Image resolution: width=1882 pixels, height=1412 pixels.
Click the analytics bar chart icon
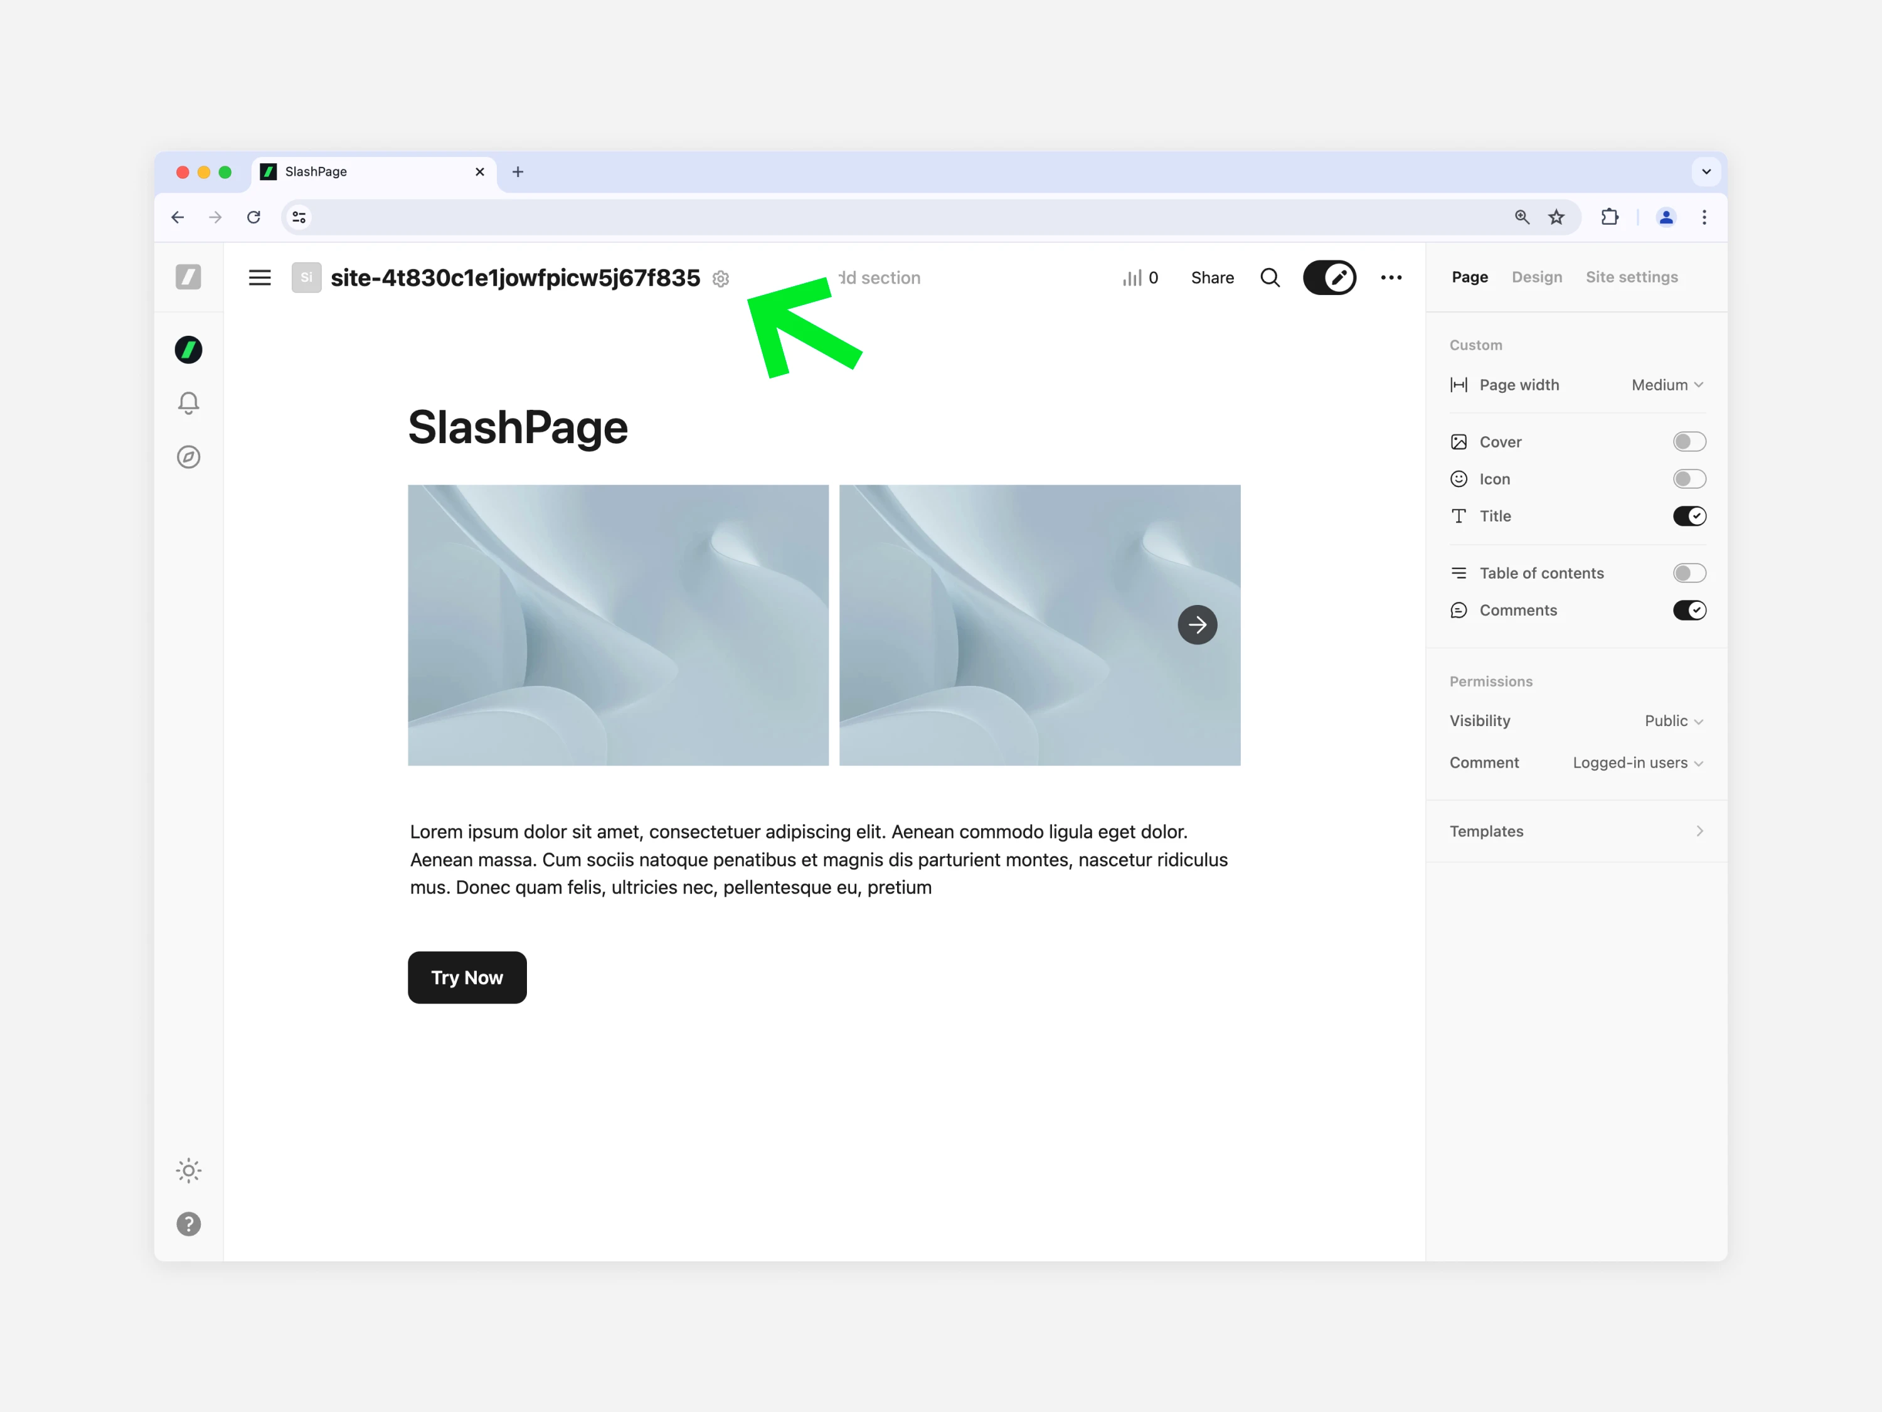[1132, 277]
